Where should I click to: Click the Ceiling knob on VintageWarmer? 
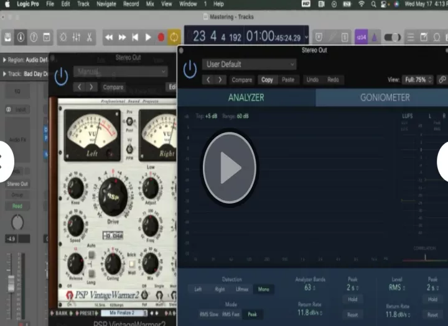[x=113, y=264]
